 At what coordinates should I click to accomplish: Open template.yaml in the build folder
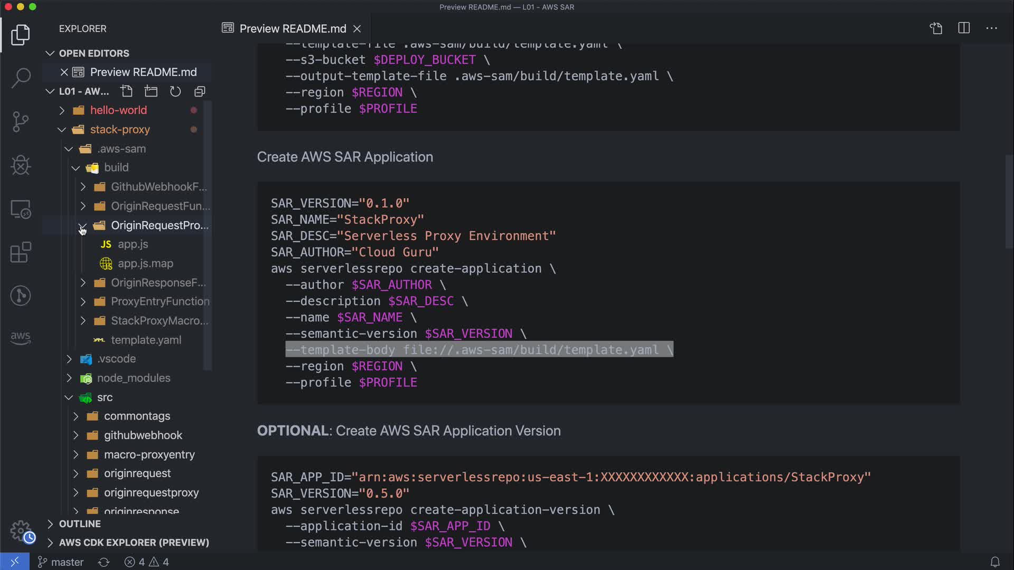click(x=146, y=340)
